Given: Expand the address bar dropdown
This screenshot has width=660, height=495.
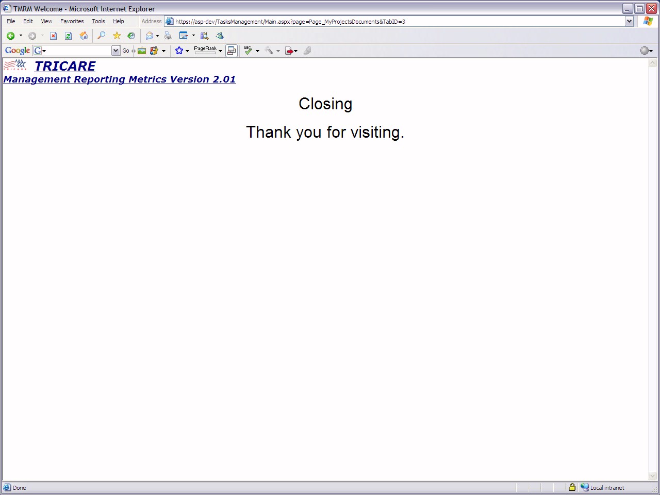Looking at the screenshot, I should point(629,22).
